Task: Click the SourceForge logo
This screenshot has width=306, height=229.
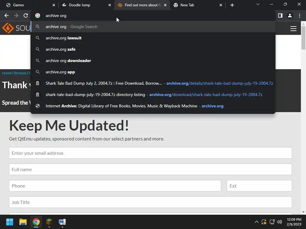Action: pyautogui.click(x=16, y=28)
